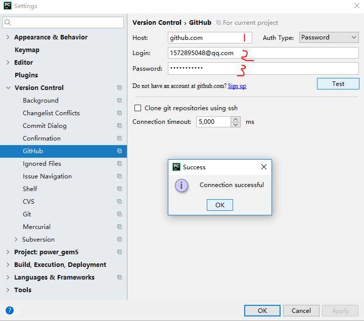Click the per-project icon in CVS row
This screenshot has height=321, width=364.
[x=119, y=202]
